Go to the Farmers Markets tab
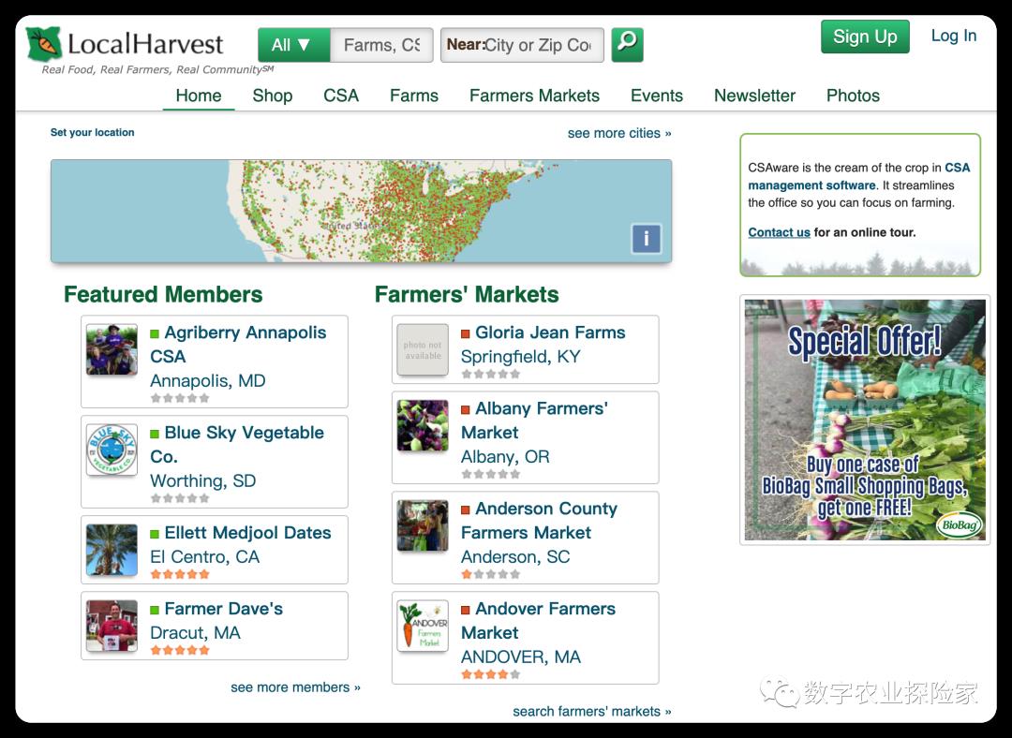The width and height of the screenshot is (1012, 738). 534,96
